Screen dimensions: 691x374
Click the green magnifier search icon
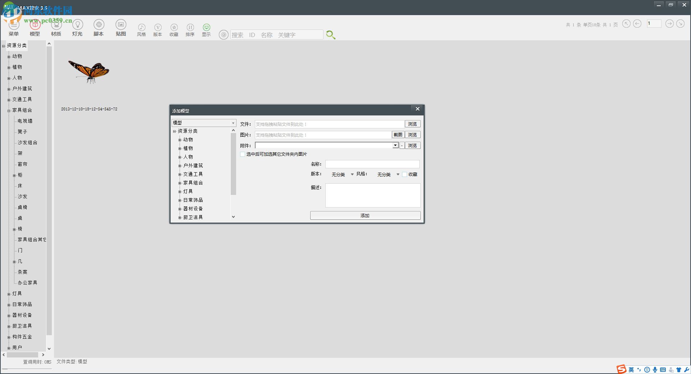click(330, 35)
